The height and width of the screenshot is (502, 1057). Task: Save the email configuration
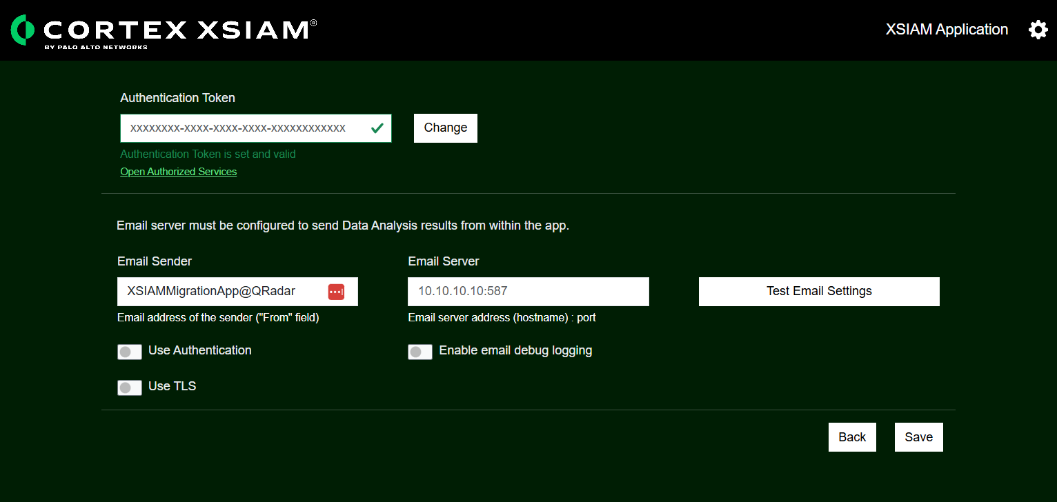(919, 437)
